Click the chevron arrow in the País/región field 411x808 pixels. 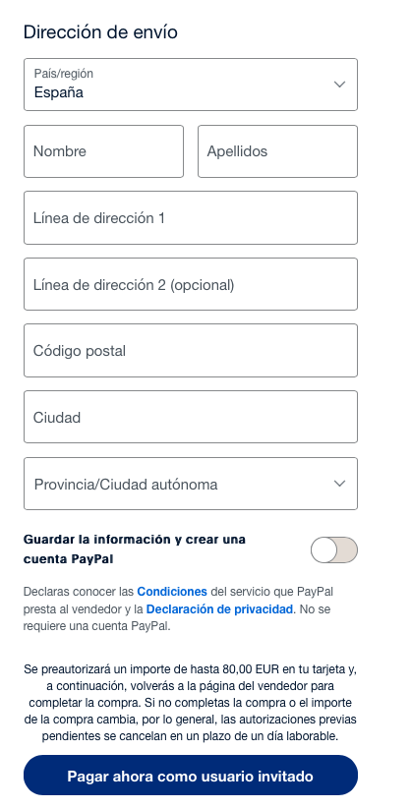point(339,85)
